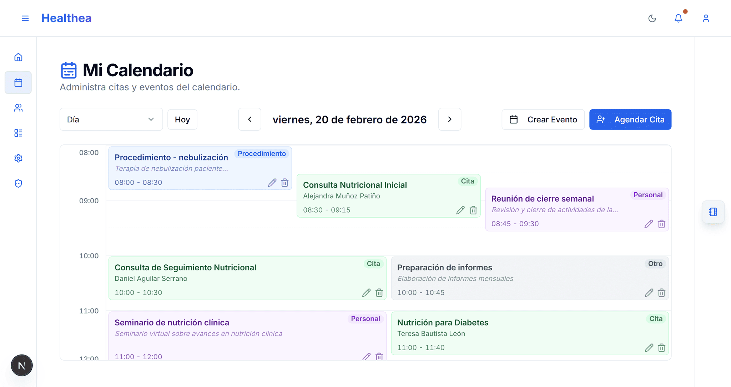The height and width of the screenshot is (387, 731).
Task: Open shield security sidebar icon
Action: pos(18,183)
